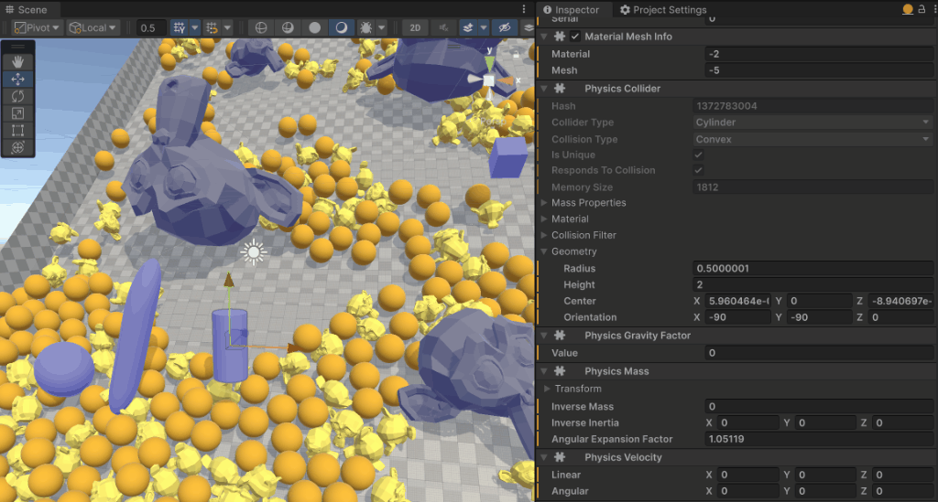Open the Local handle rotation dropdown
The height and width of the screenshot is (502, 938).
click(93, 27)
